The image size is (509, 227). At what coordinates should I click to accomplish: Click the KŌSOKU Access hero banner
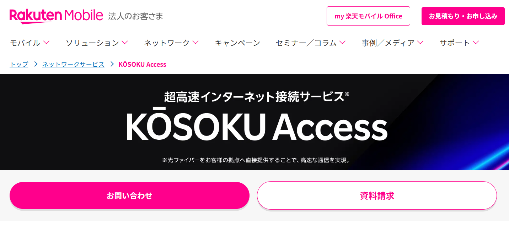(x=254, y=122)
